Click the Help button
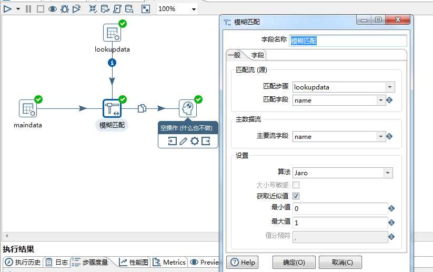433x272 pixels. coord(243,262)
